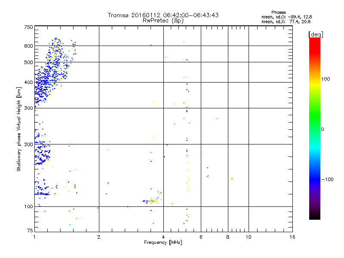Click the 2 tick label on frequency axis
Screen dimensions: 344x258
pyautogui.click(x=99, y=237)
